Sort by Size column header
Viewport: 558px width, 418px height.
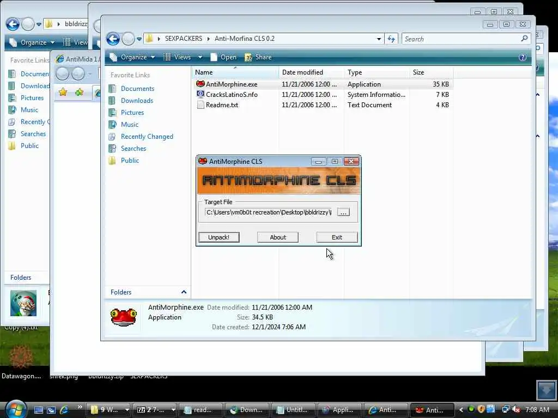(431, 72)
